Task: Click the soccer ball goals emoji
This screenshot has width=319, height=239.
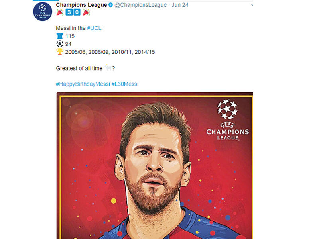Action: 59,44
